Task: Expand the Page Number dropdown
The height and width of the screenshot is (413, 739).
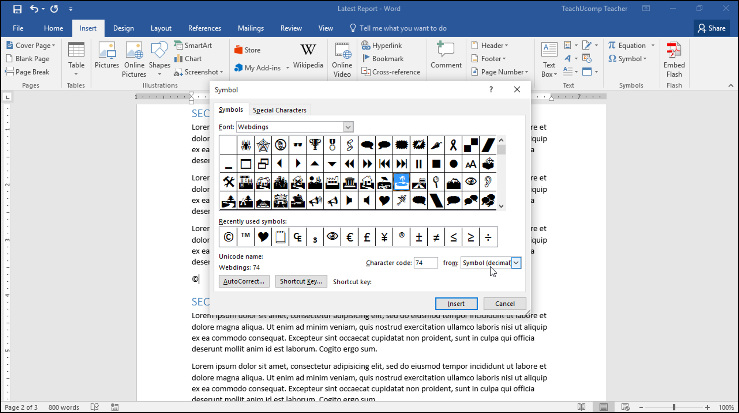Action: tap(526, 72)
